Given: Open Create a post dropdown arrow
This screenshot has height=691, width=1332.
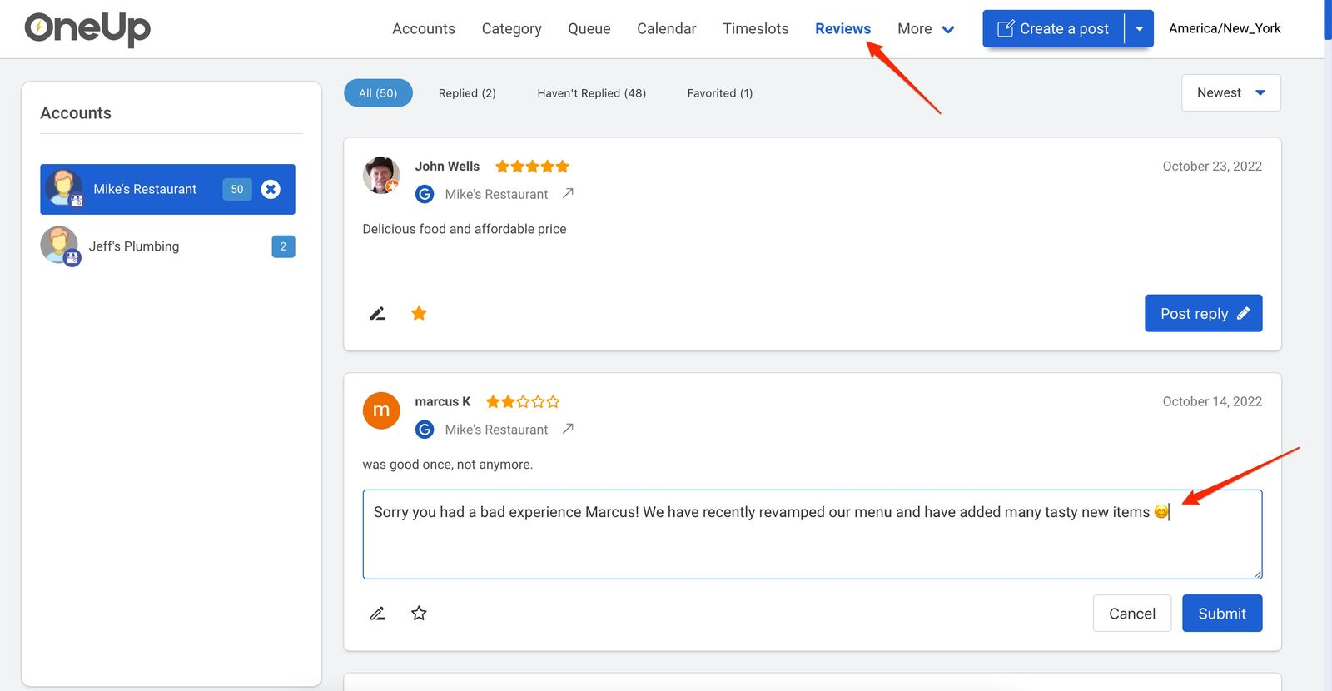Looking at the screenshot, I should coord(1139,28).
